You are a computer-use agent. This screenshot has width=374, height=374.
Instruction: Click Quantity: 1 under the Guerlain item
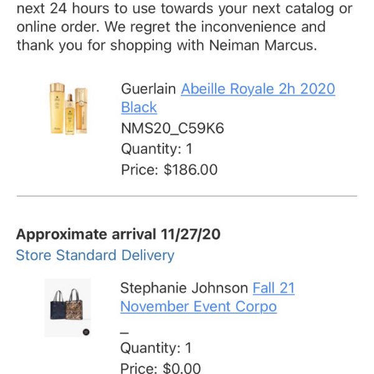156,149
